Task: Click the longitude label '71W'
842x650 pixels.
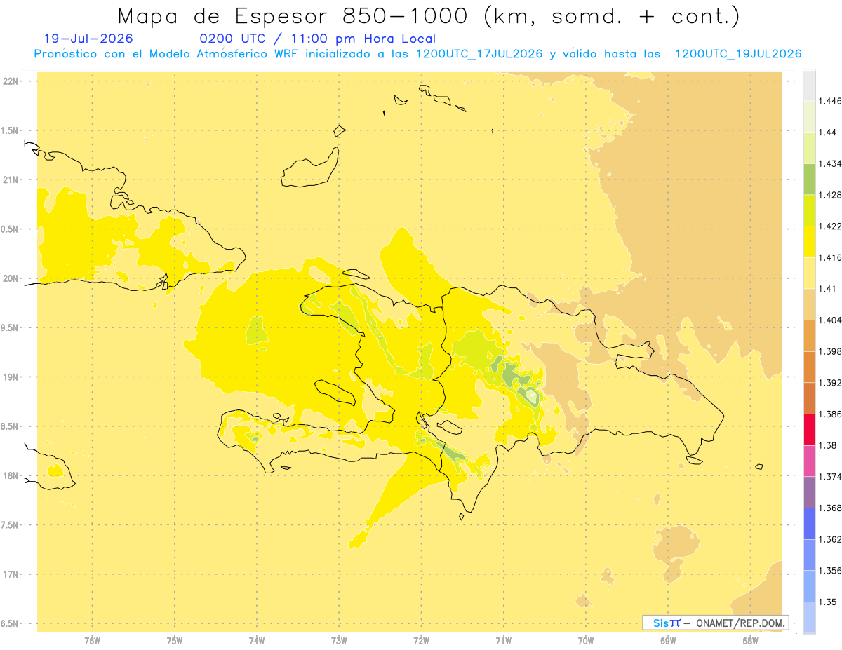Action: (x=503, y=640)
